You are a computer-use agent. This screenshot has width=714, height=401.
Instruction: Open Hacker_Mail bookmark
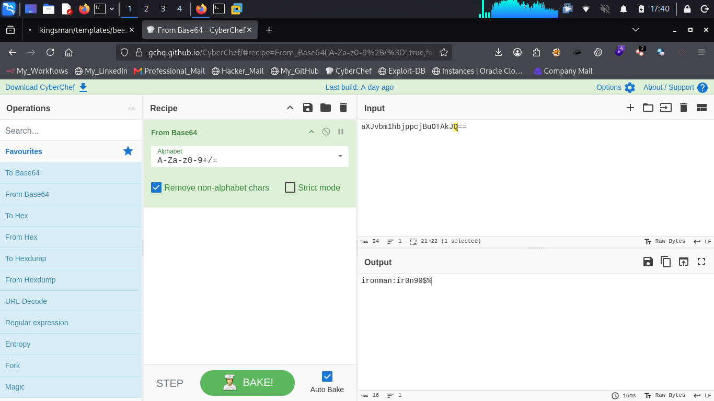238,71
